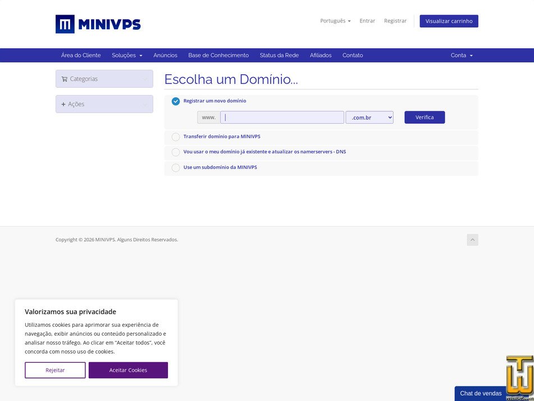Open the Português language dropdown

tap(335, 21)
